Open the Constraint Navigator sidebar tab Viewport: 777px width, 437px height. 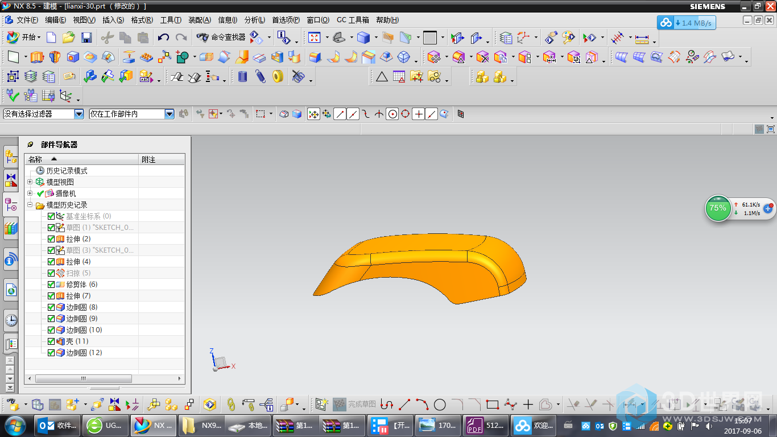(x=11, y=180)
